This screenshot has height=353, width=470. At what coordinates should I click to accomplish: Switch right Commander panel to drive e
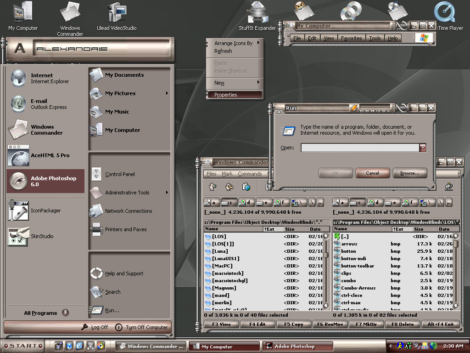pos(392,203)
